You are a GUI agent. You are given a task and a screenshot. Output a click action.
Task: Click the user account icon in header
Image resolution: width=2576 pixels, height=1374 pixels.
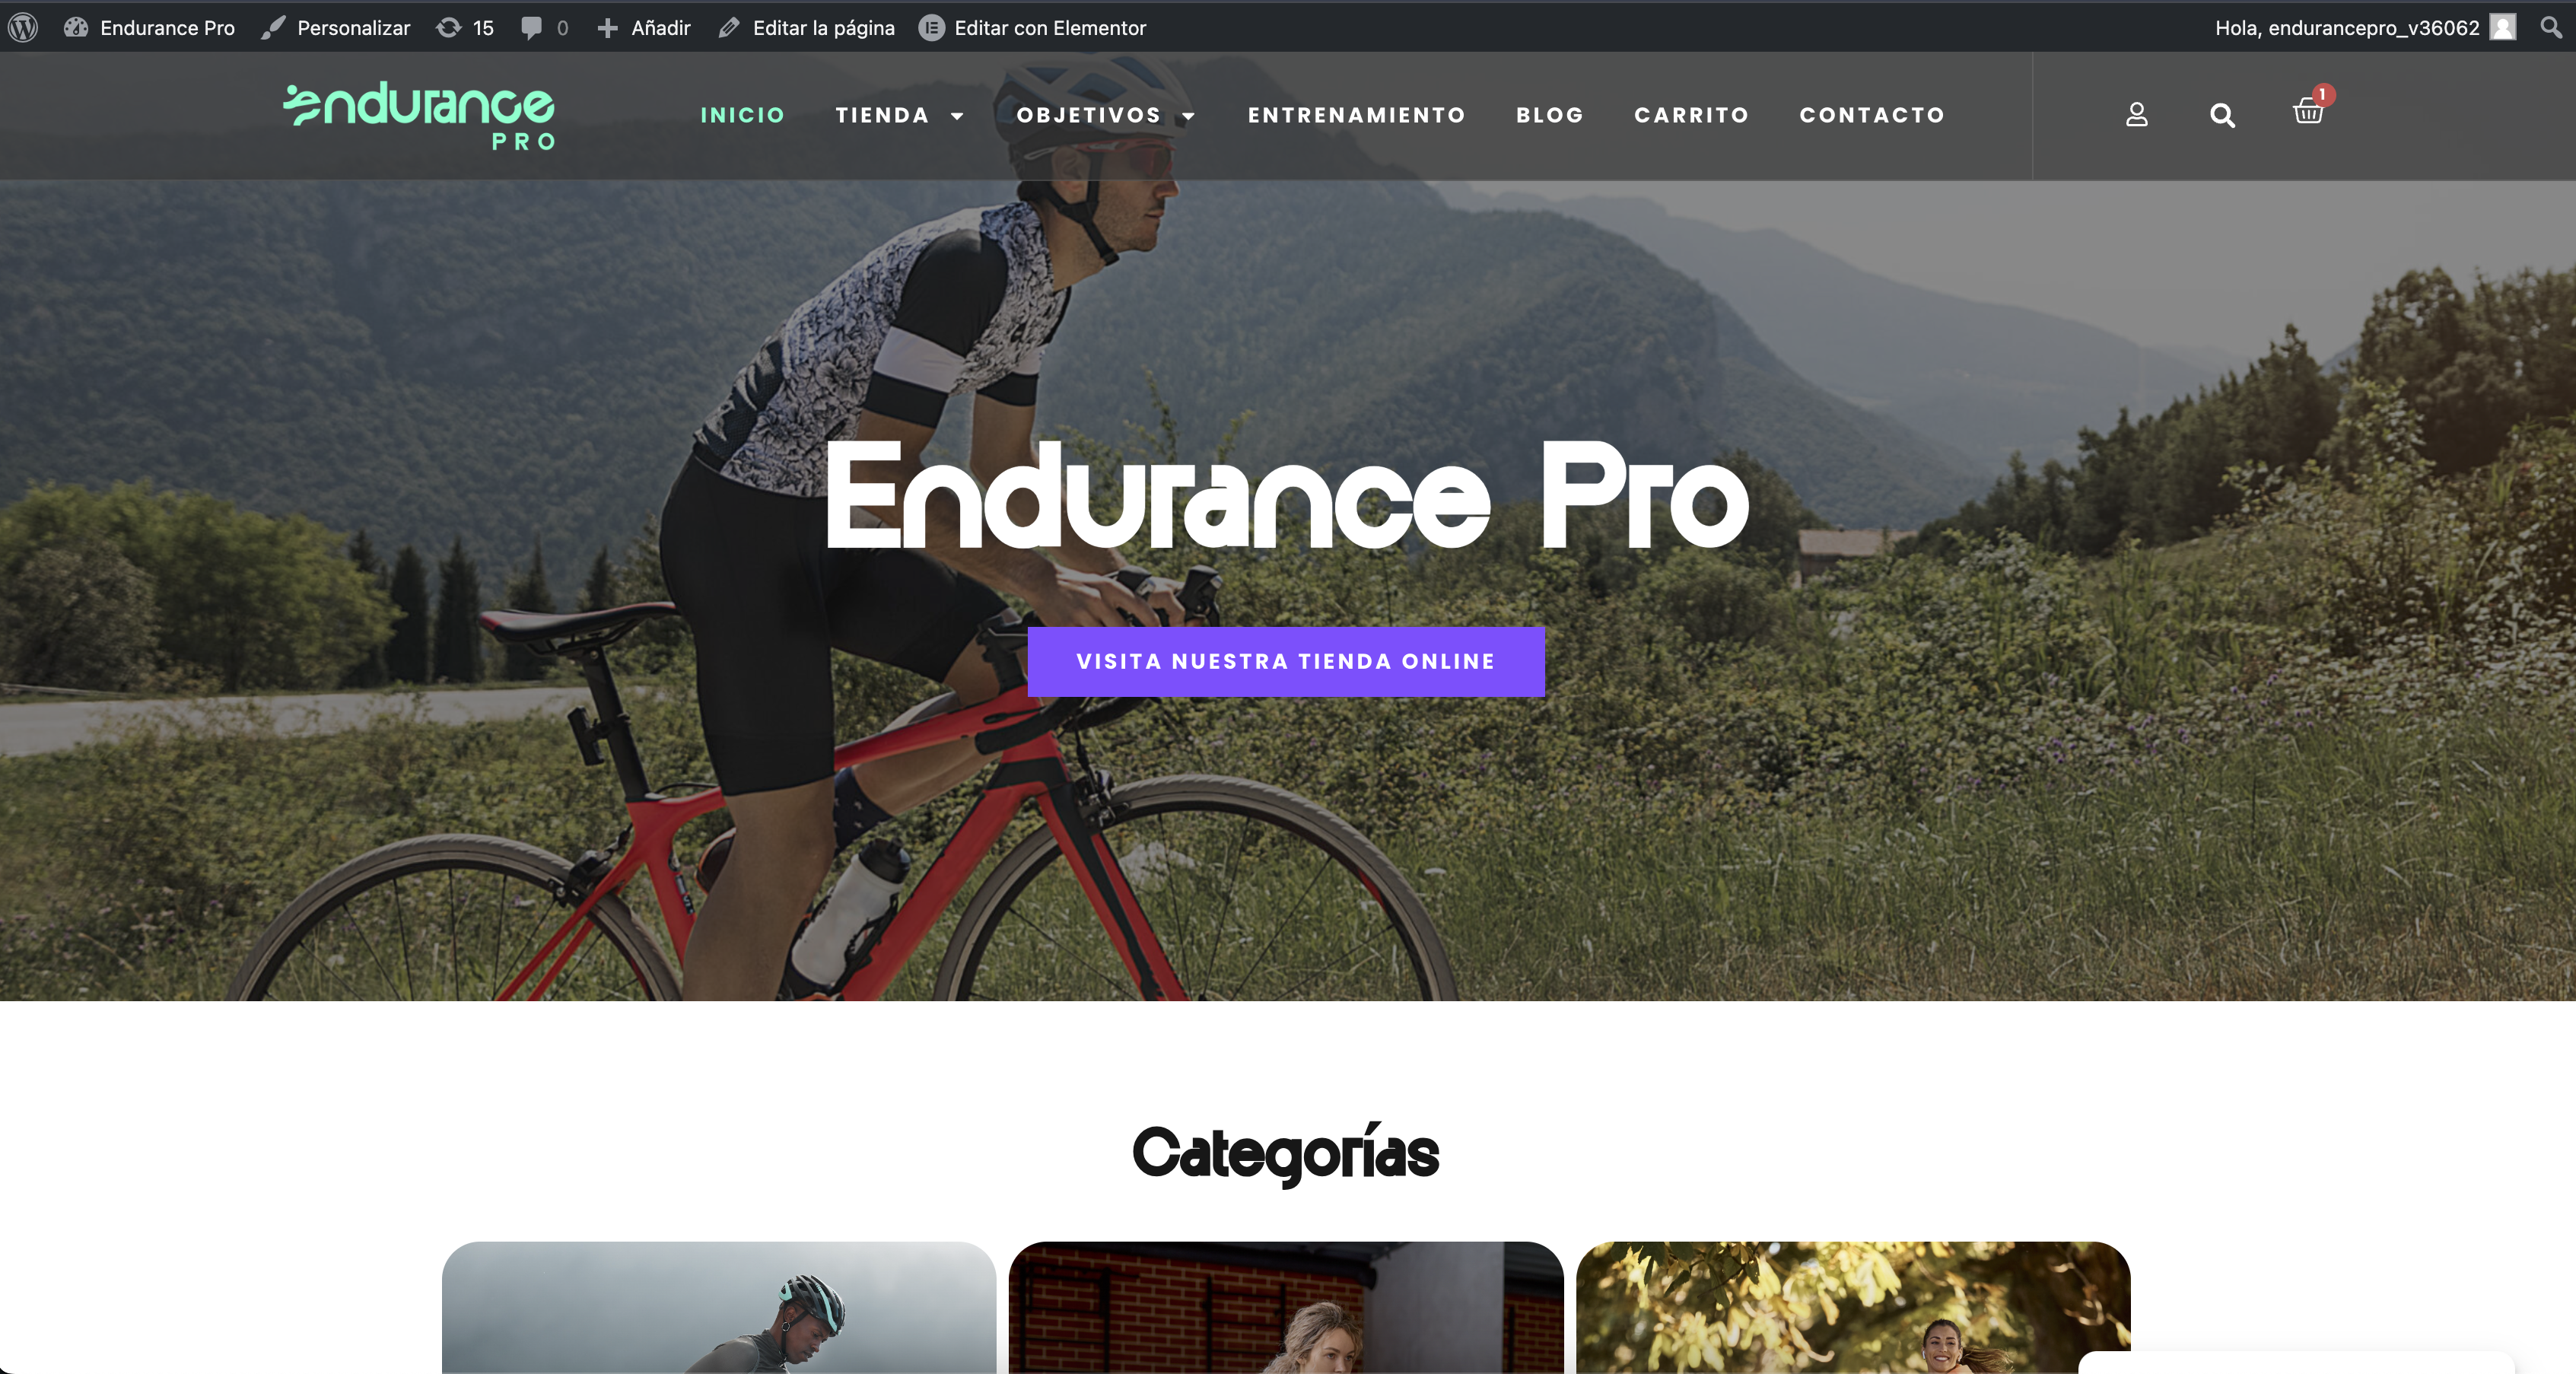click(x=2136, y=115)
